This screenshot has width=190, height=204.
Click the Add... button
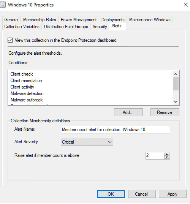click(x=128, y=112)
